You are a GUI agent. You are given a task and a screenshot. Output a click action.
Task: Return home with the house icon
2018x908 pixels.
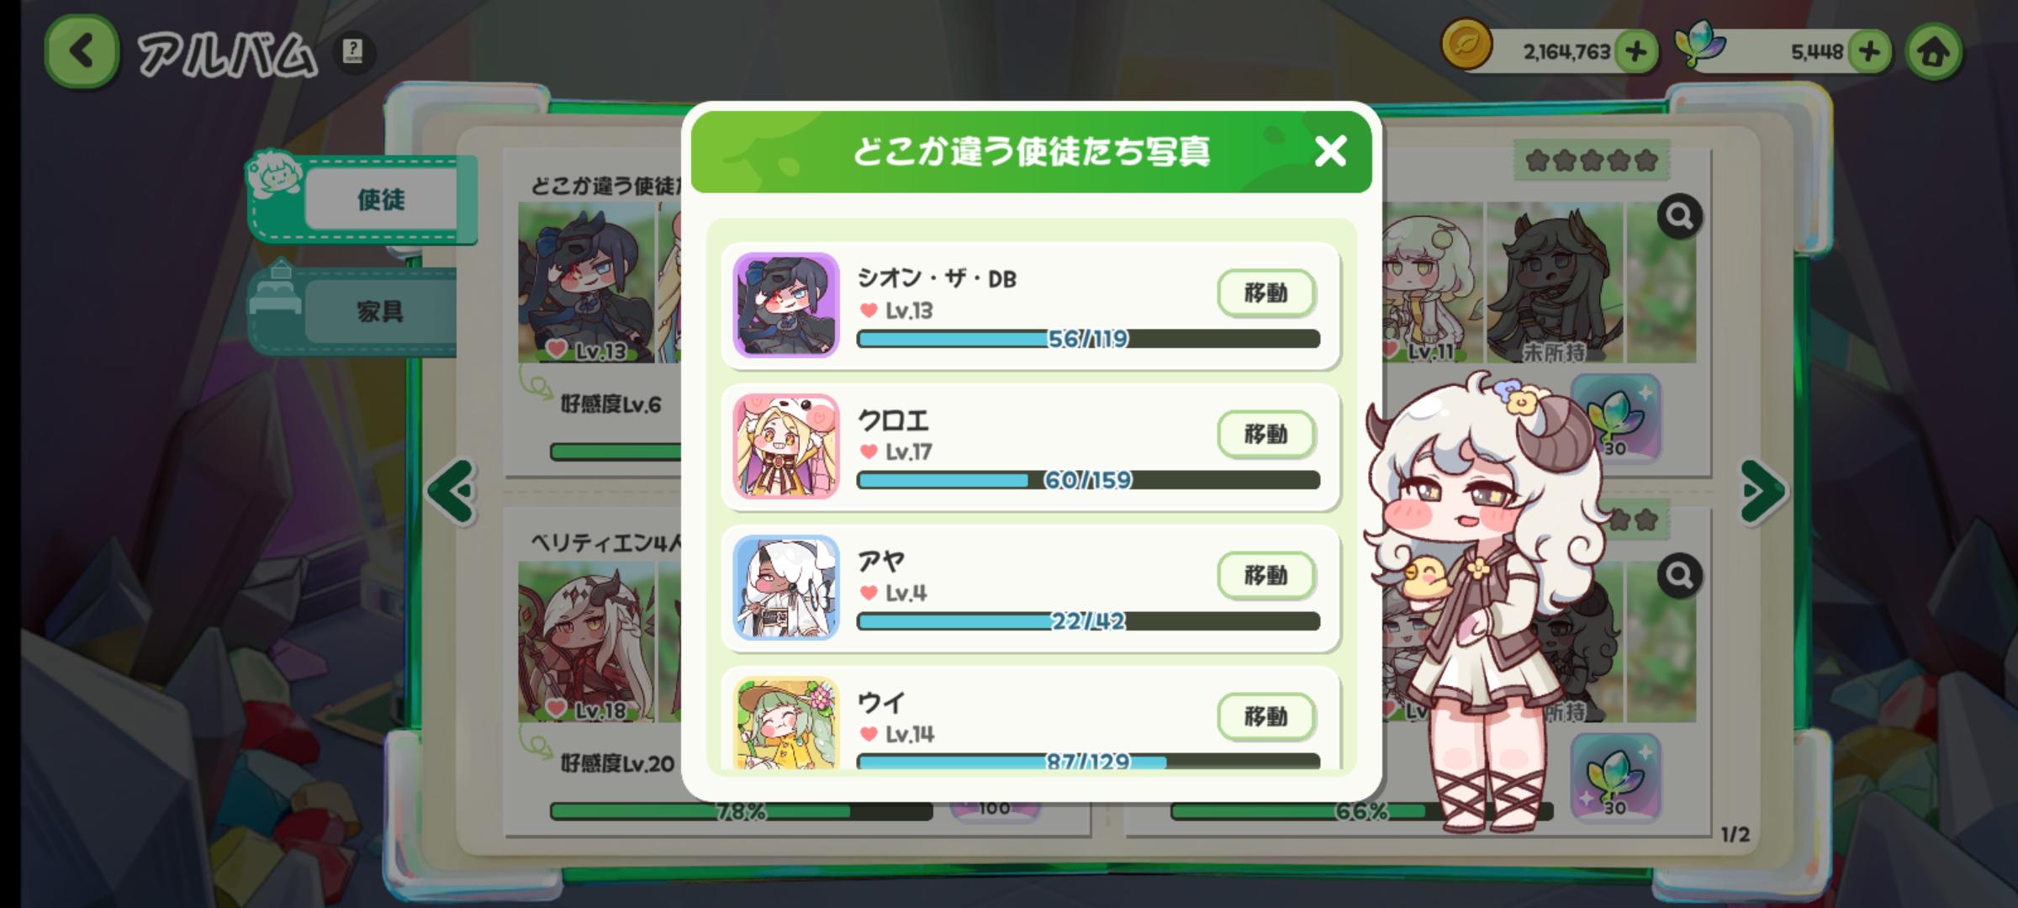1933,52
